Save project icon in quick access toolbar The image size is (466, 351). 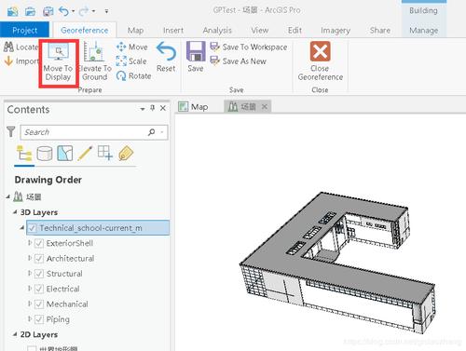[48, 11]
